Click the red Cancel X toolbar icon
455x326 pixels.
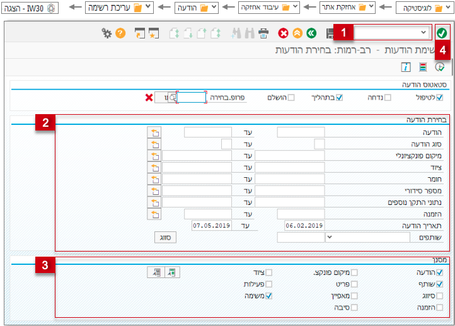[x=283, y=33]
